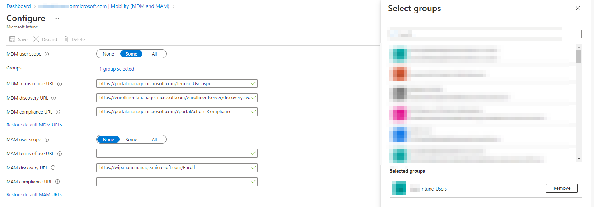
Task: Click the Intune_Users group avatar icon
Action: coord(399,188)
